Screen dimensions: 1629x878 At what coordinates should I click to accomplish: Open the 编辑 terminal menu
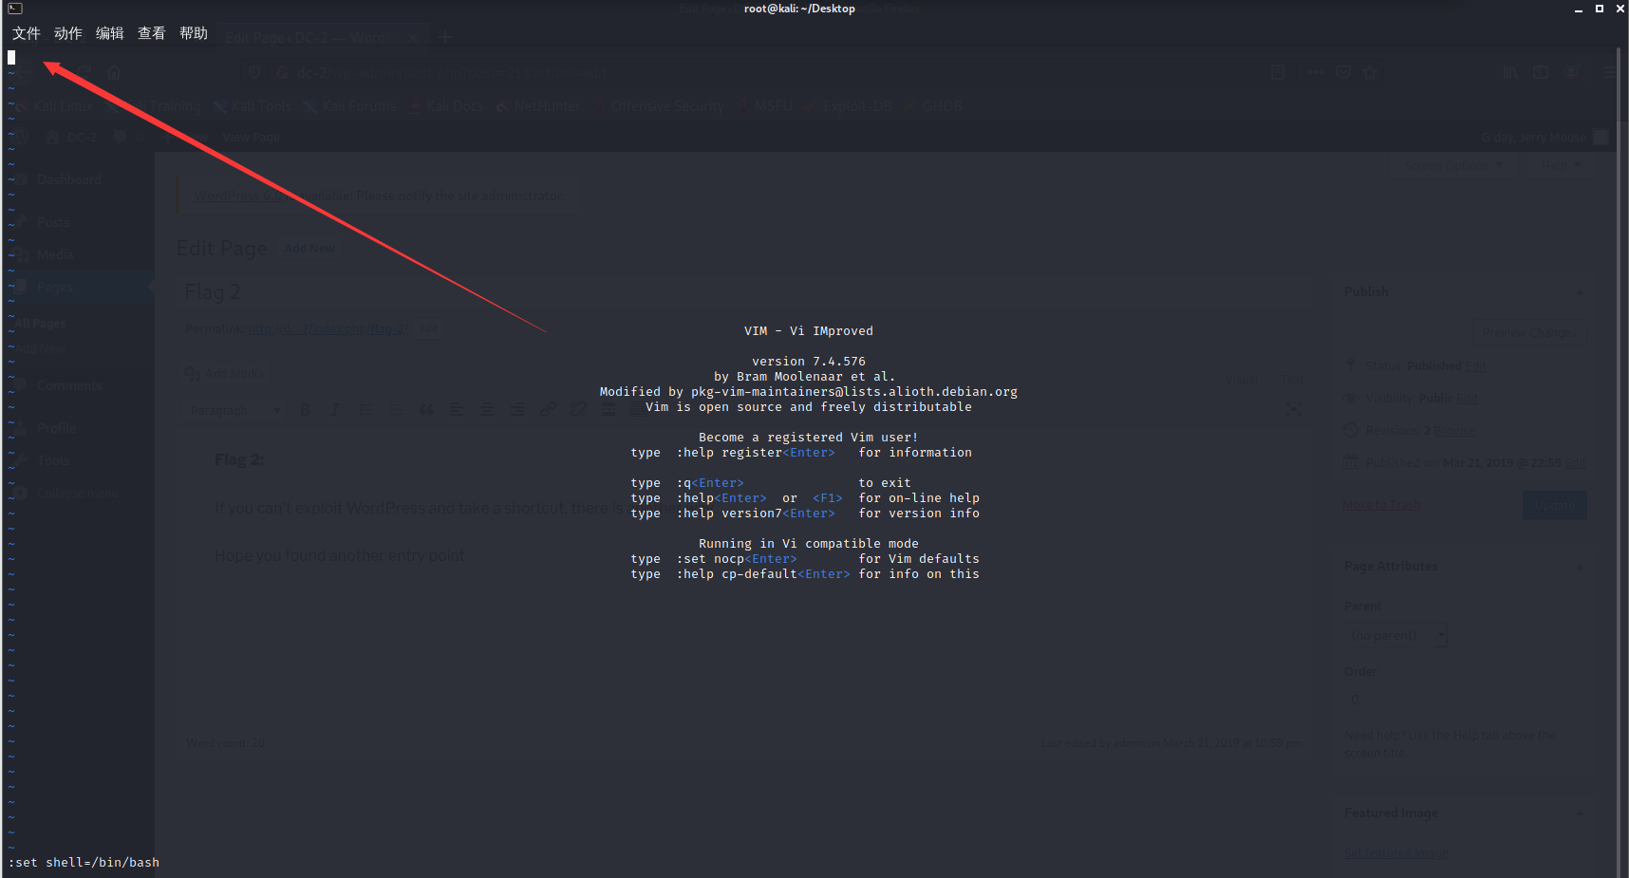(x=110, y=33)
